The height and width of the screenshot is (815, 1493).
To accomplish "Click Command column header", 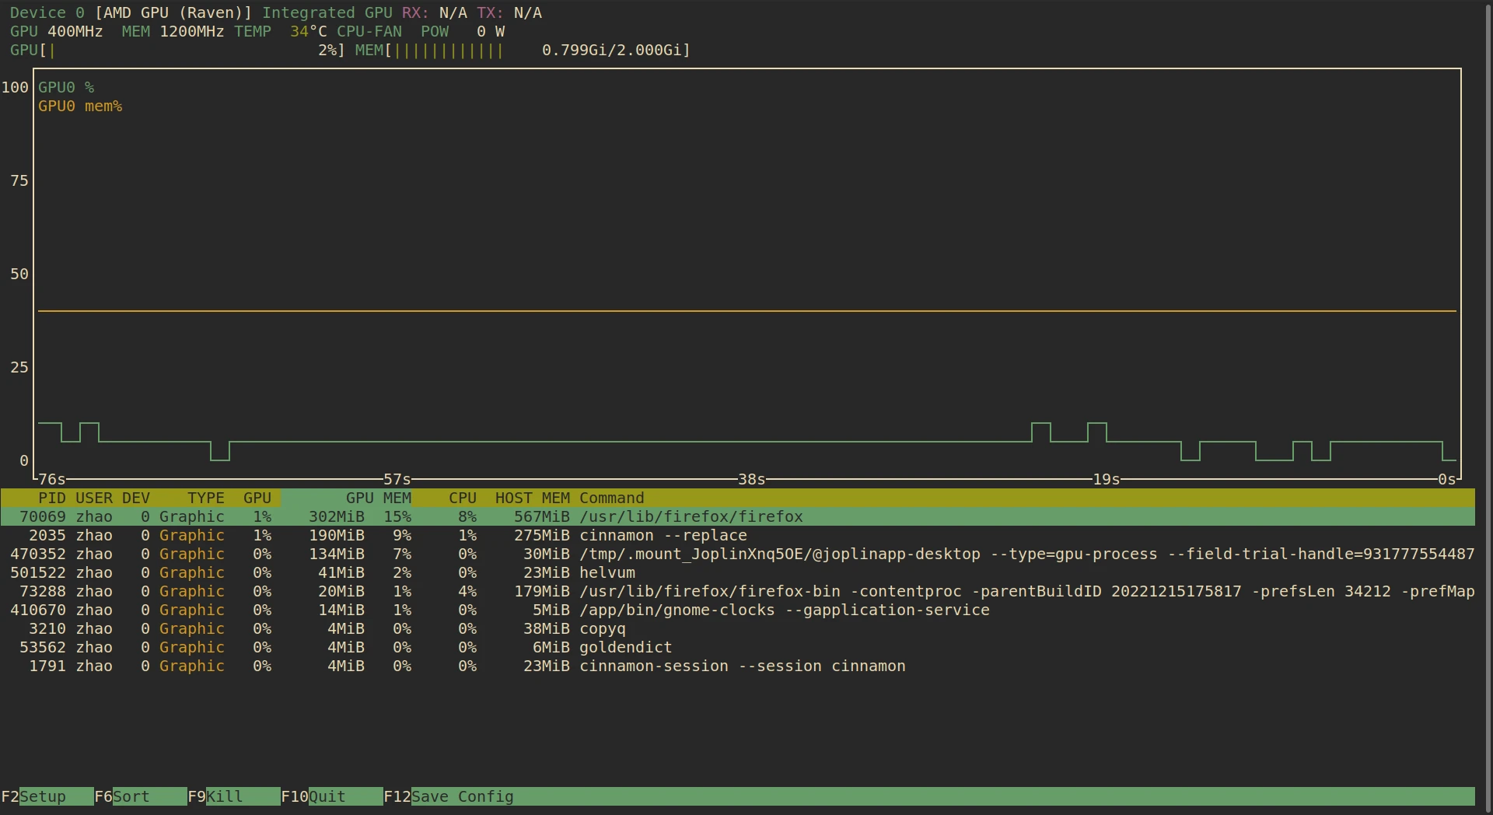I will click(x=612, y=498).
